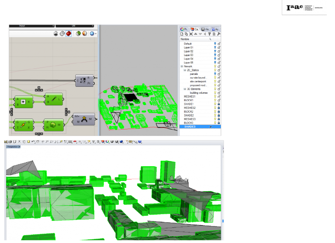Click the filter funnel icon in Layers panel
The height and width of the screenshot is (243, 335).
210,34
